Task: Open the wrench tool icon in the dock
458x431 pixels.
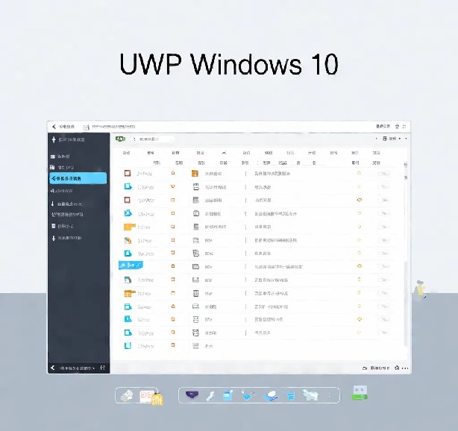Action: 210,396
